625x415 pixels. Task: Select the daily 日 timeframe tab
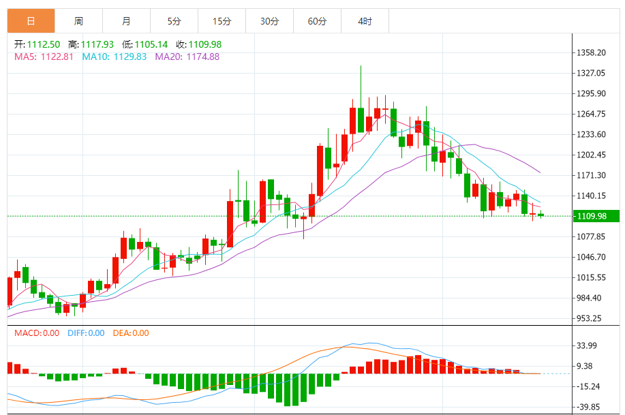click(x=31, y=20)
